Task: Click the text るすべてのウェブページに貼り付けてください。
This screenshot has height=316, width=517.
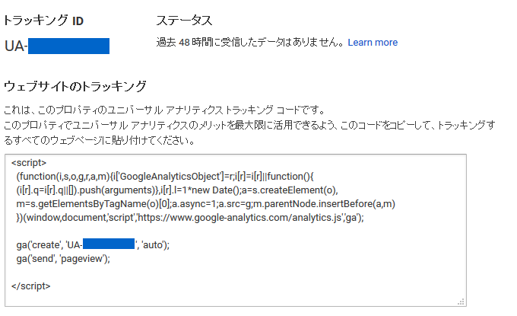Action: 100,140
